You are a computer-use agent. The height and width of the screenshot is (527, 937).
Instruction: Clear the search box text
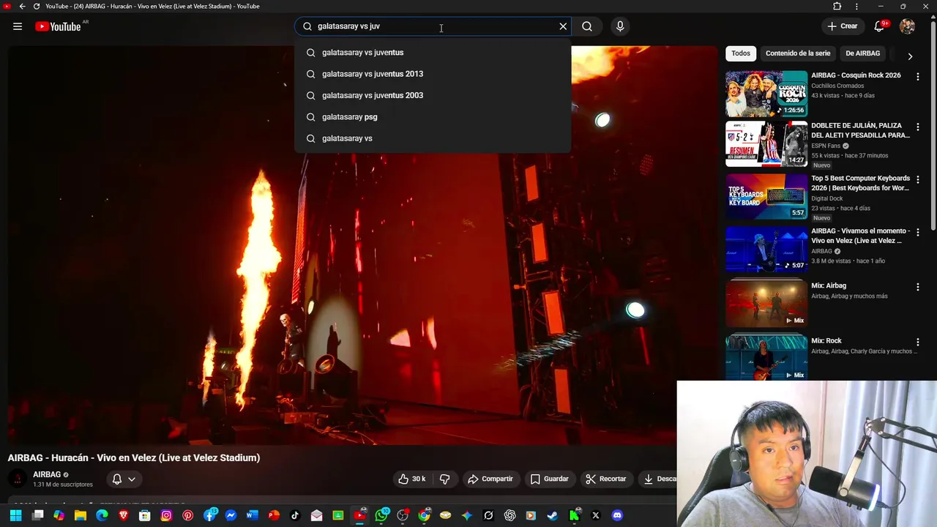(x=563, y=26)
